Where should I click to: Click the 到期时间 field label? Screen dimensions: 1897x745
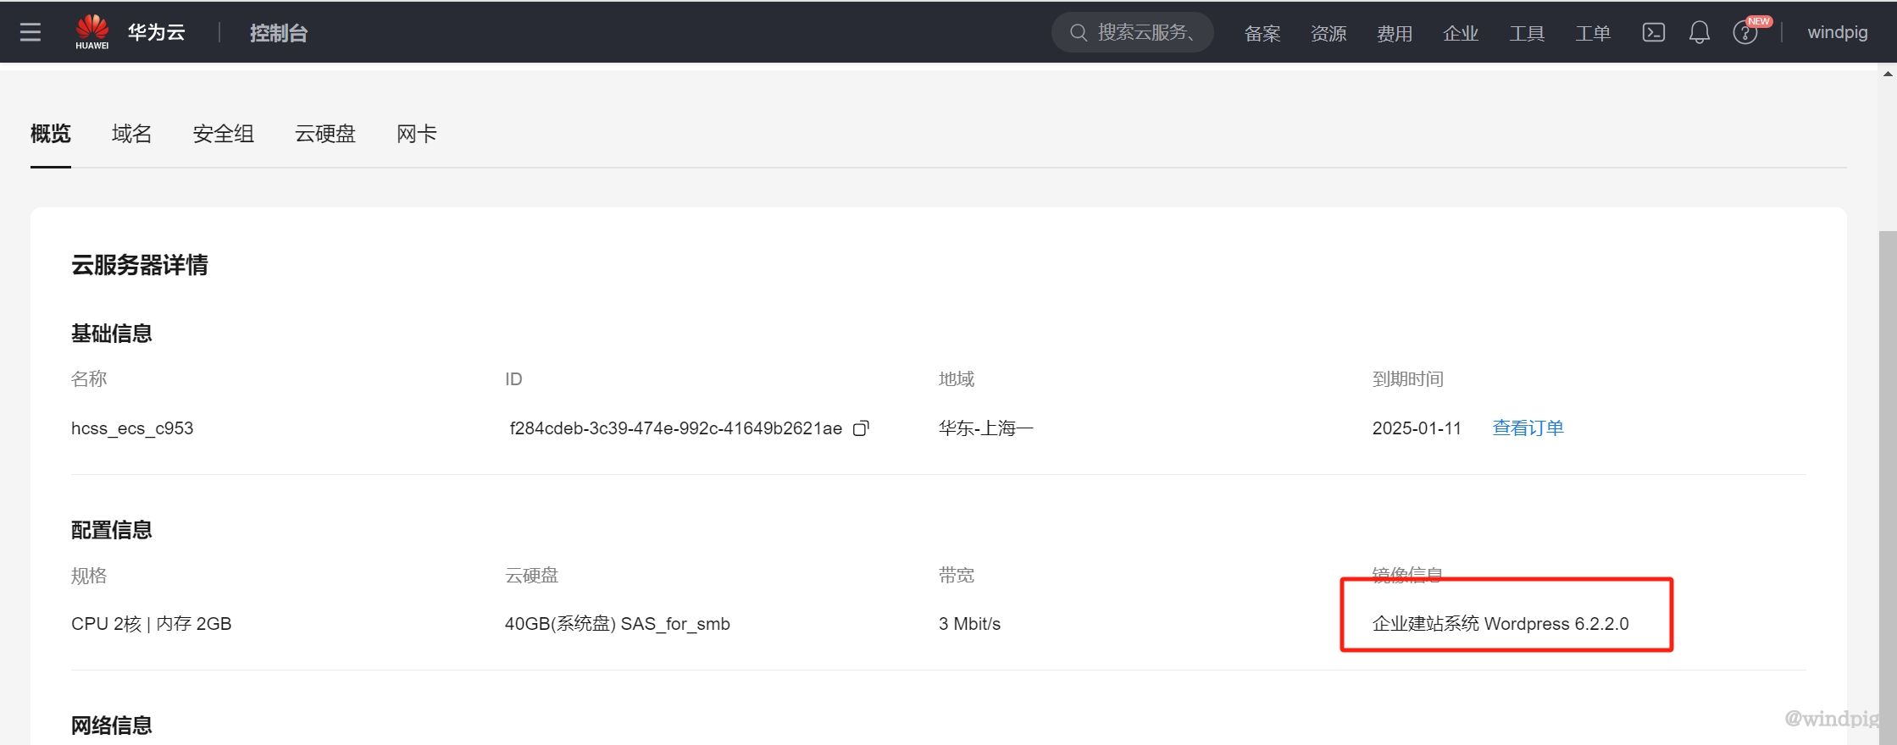click(x=1408, y=379)
